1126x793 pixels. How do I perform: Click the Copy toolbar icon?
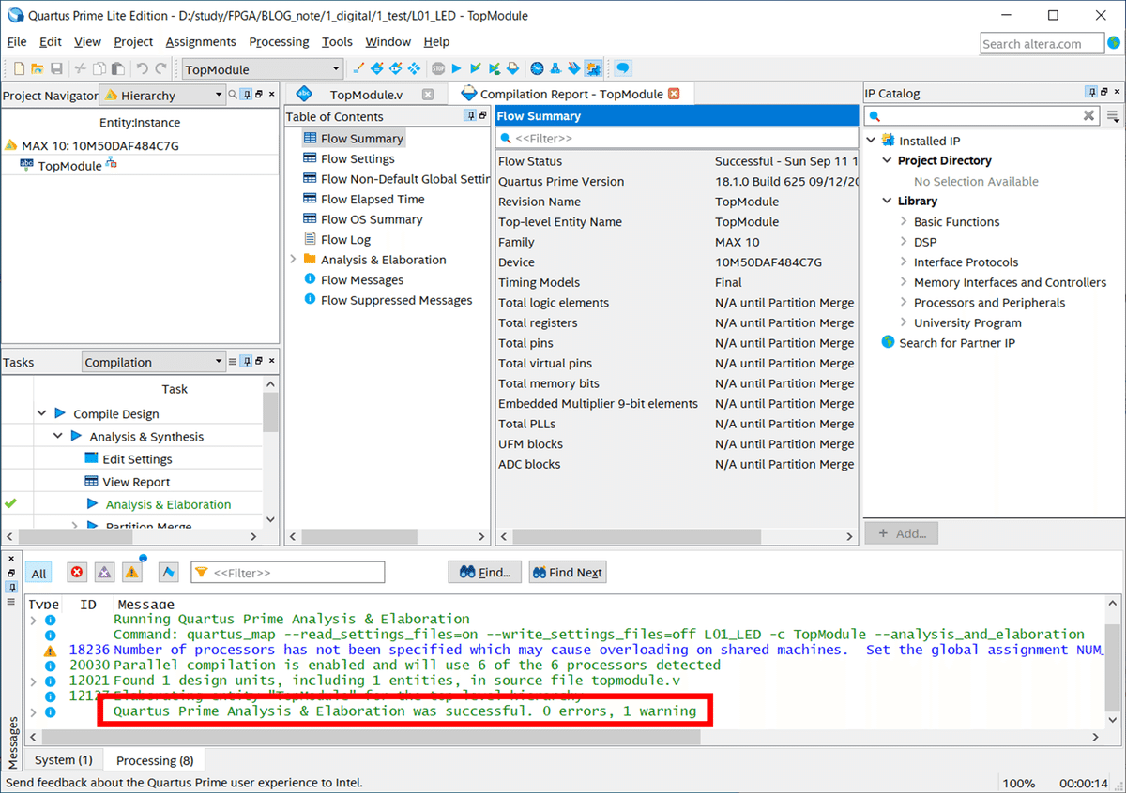coord(99,68)
